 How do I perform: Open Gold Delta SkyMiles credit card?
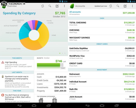pos(102,49)
